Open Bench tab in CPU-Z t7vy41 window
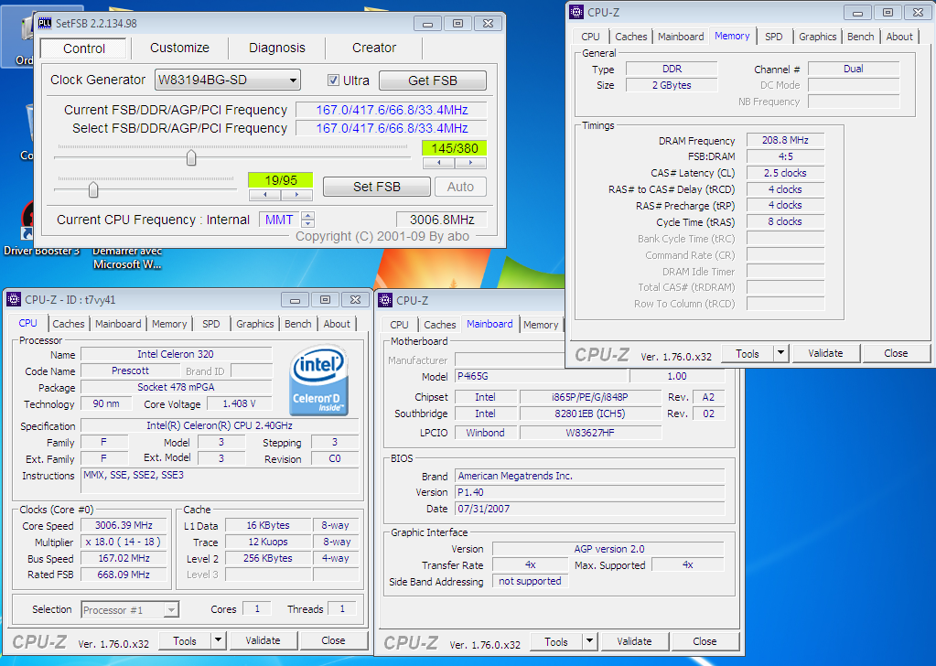This screenshot has height=666, width=936. coord(298,324)
